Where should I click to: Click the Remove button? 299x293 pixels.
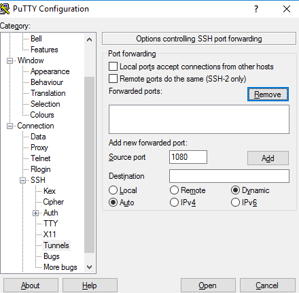click(268, 94)
